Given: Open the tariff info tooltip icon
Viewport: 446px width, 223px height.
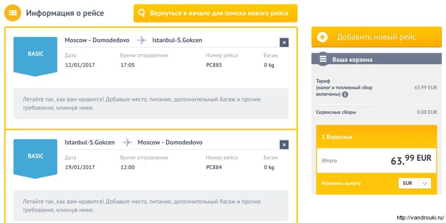Looking at the screenshot, I should click(345, 94).
